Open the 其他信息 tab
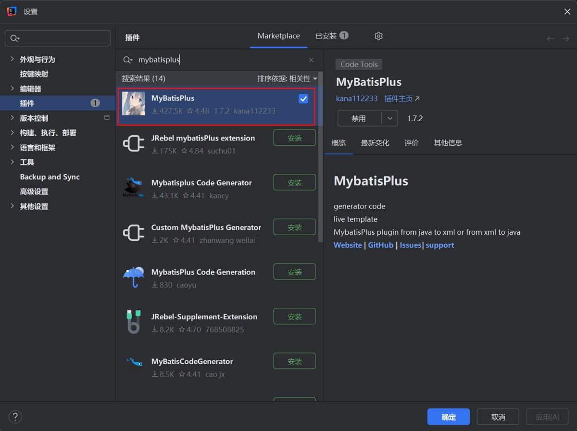 (448, 143)
